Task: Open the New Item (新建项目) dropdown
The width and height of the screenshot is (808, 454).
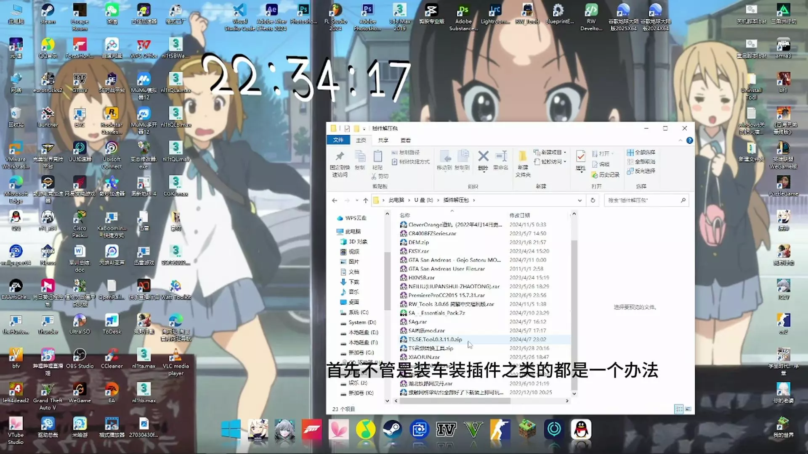Action: tap(551, 152)
